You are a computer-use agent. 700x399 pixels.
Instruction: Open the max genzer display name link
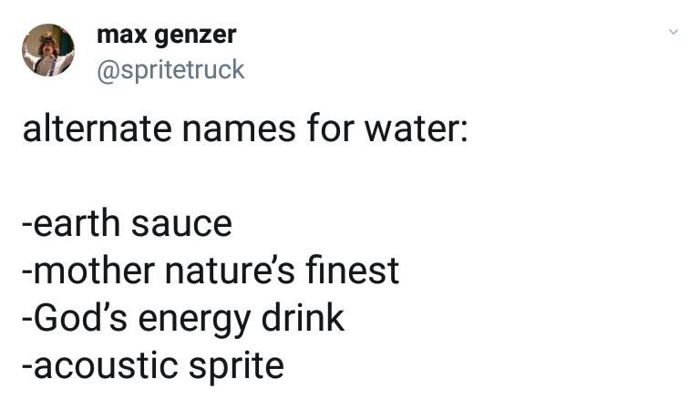pos(166,35)
